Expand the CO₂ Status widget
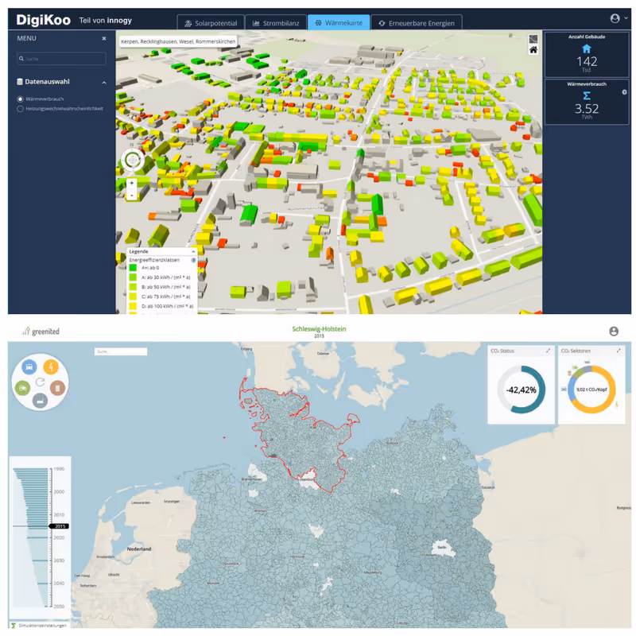The image size is (636, 636). point(548,351)
